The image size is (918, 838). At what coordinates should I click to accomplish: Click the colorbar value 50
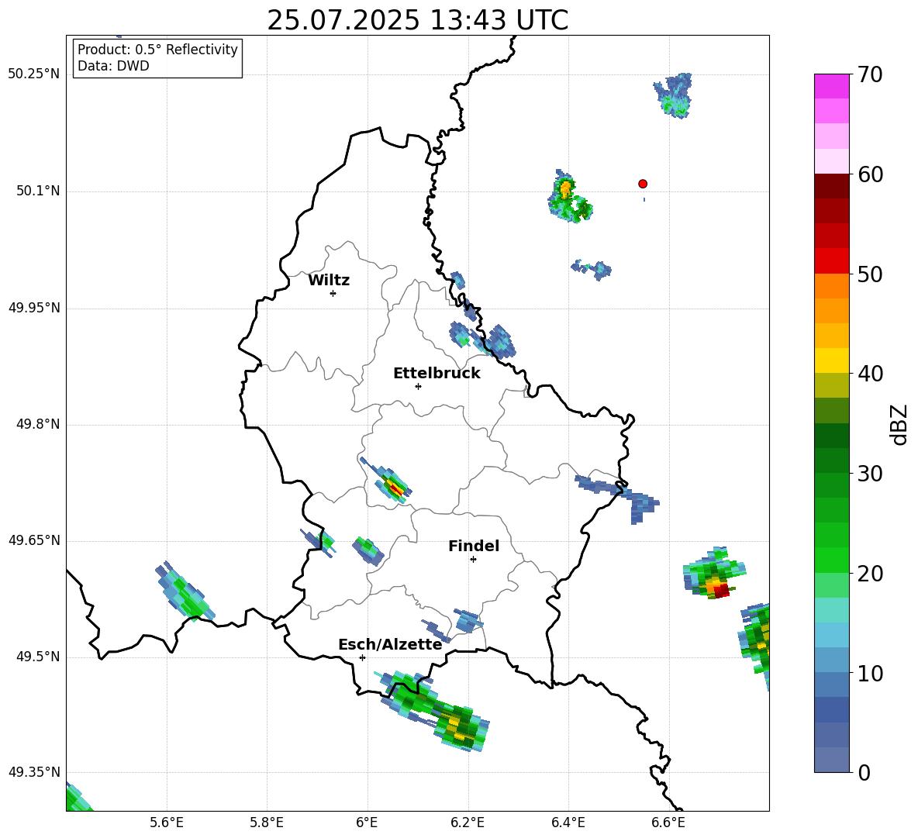click(870, 274)
